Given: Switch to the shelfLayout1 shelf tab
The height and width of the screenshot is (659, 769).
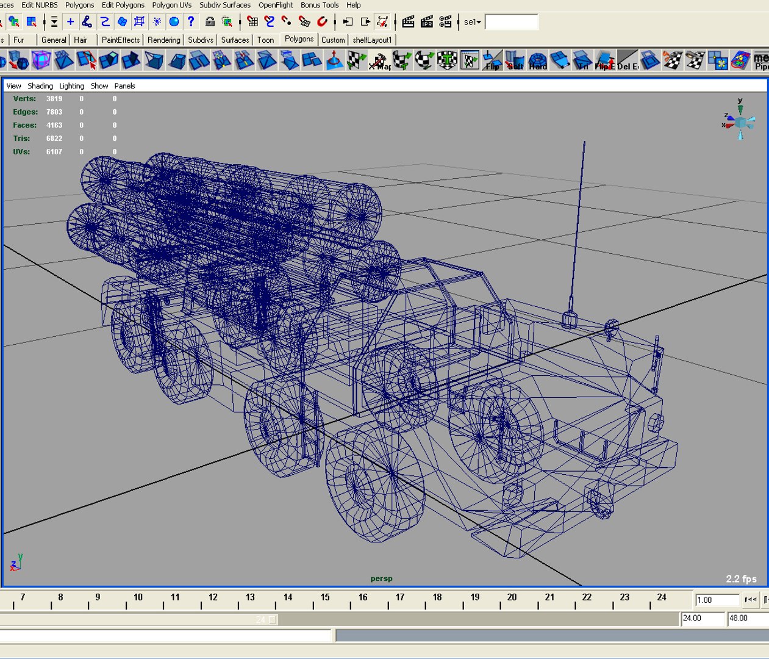Looking at the screenshot, I should click(x=372, y=40).
